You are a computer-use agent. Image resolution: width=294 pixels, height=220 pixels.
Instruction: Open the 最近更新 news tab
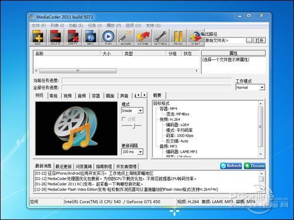pyautogui.click(x=64, y=167)
